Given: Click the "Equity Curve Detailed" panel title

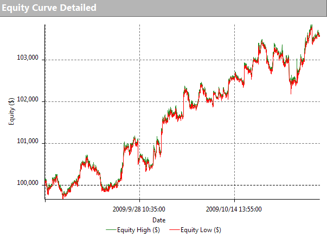Looking at the screenshot, I should point(49,8).
